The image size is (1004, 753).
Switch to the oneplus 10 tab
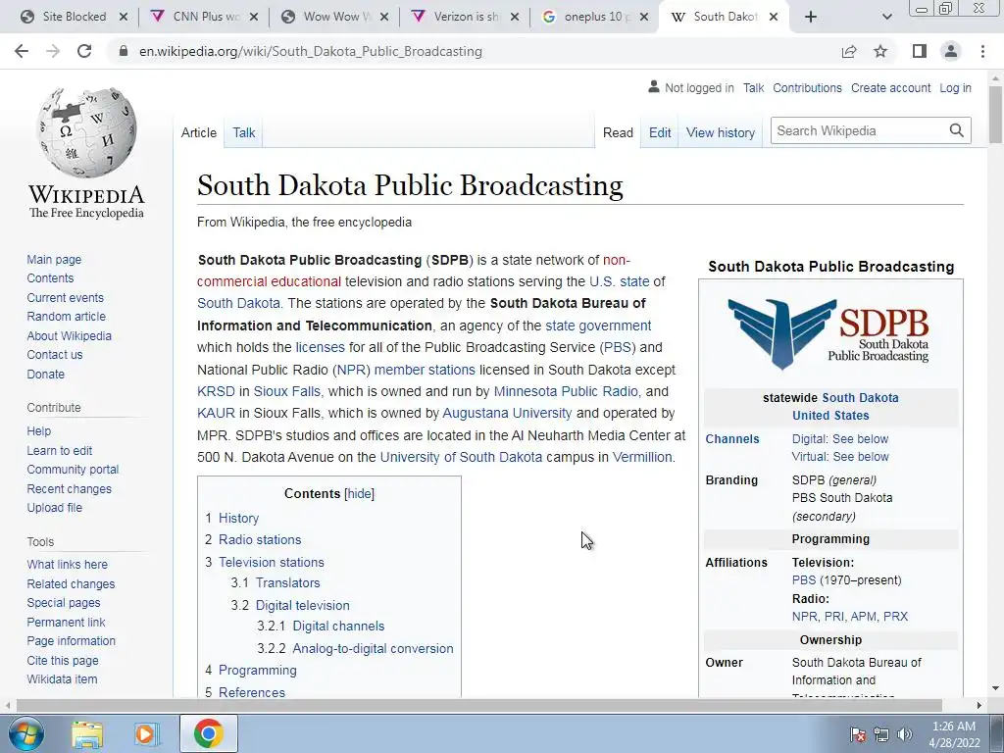[x=595, y=18]
